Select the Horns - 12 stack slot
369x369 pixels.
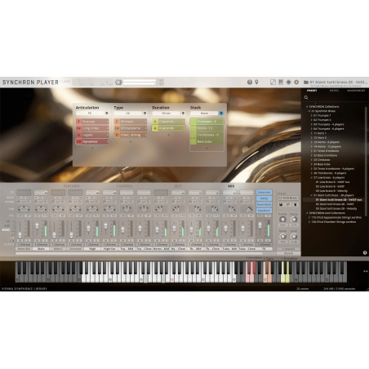coord(207,128)
